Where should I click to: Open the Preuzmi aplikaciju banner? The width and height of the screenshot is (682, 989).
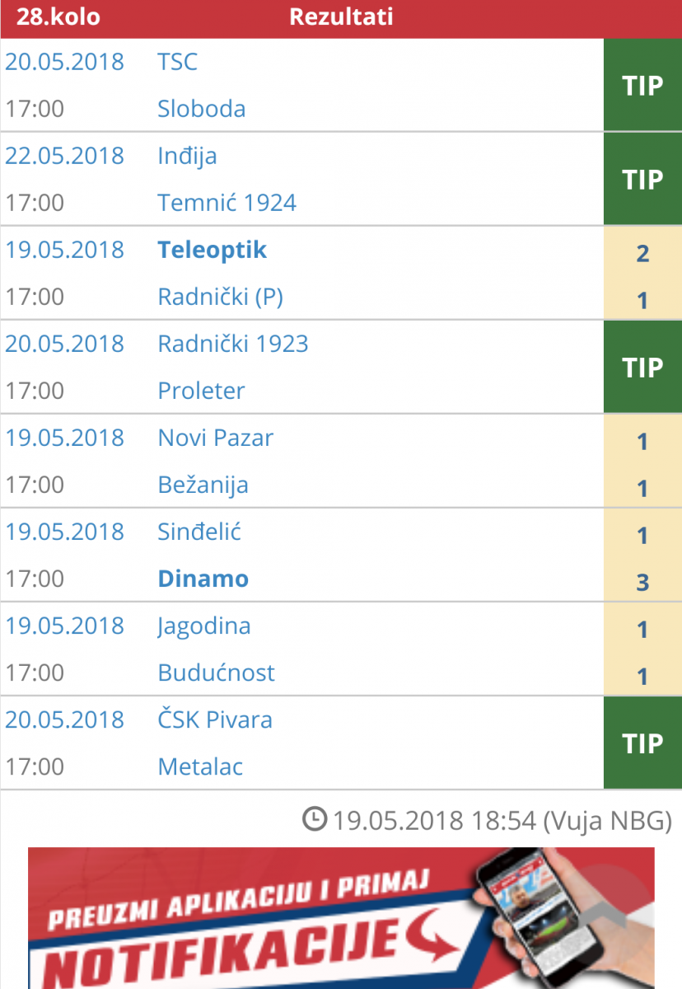point(341,918)
